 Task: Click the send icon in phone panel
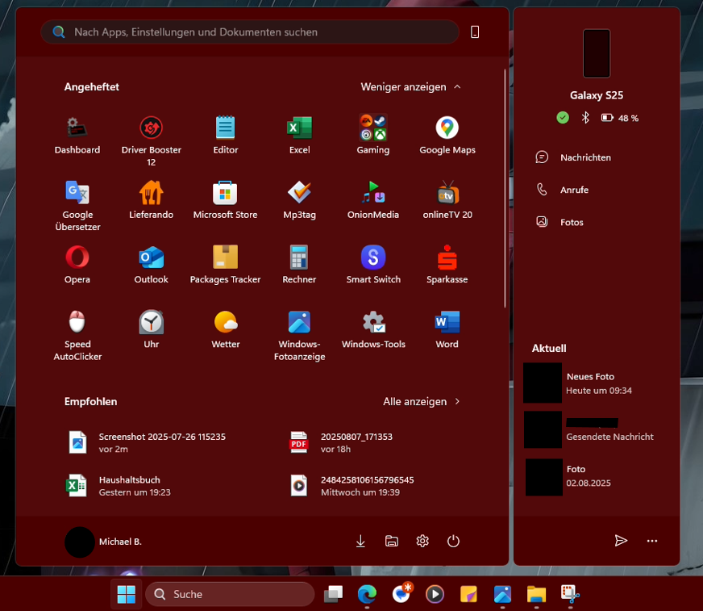(621, 541)
